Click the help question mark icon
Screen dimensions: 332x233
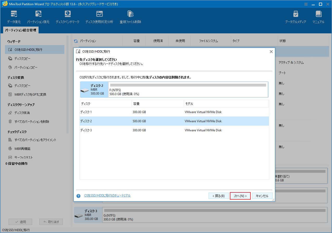click(x=78, y=196)
